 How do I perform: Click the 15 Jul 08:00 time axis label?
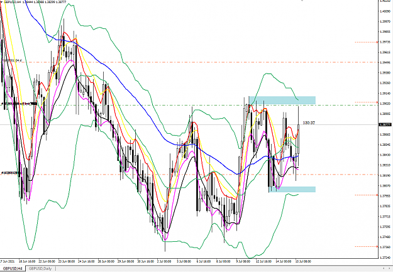pyautogui.click(x=303, y=261)
